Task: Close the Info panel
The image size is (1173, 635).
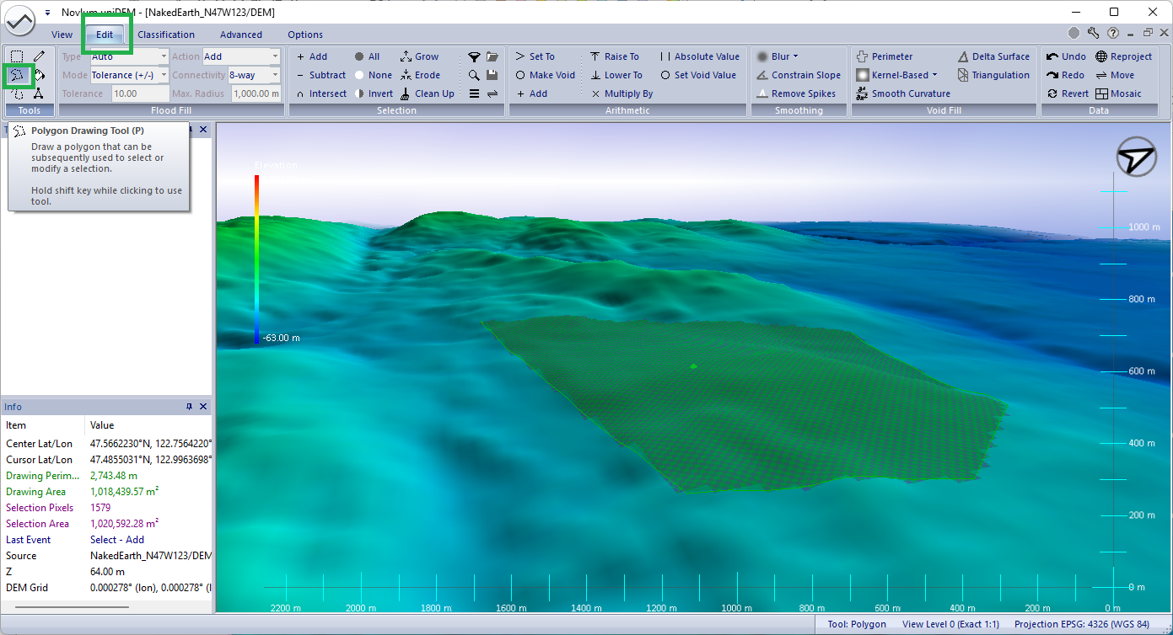Action: 203,407
